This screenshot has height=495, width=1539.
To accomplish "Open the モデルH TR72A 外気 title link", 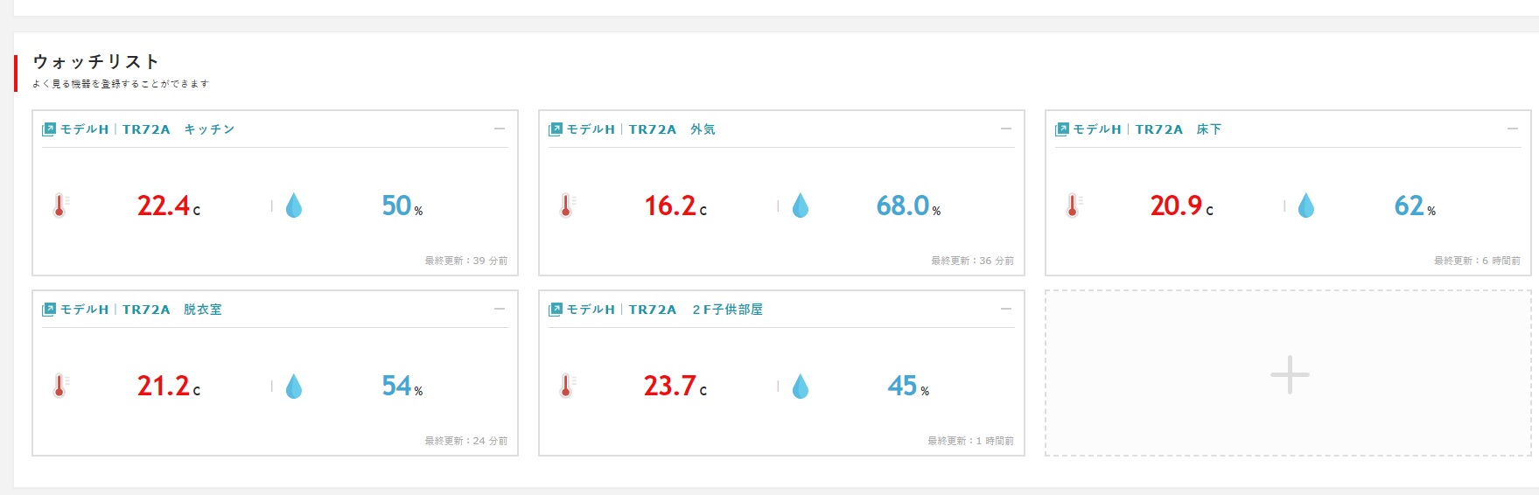I will 640,129.
